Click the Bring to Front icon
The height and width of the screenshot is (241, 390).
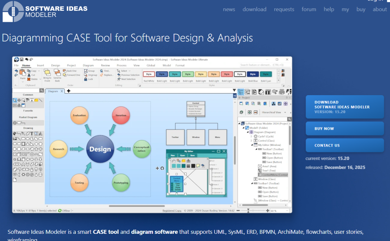[47, 72]
